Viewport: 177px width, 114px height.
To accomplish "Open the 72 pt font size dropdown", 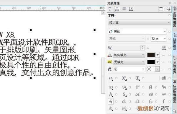I will point(159,39).
